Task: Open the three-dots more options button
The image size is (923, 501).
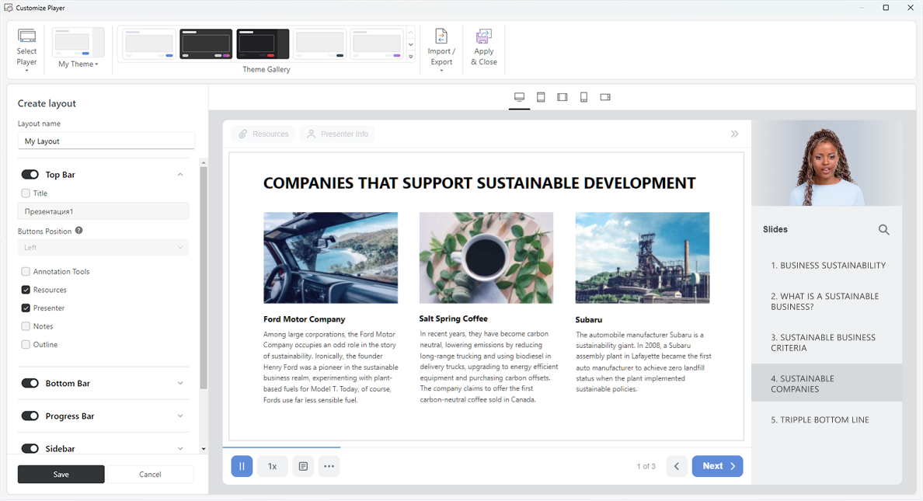Action: tap(329, 466)
